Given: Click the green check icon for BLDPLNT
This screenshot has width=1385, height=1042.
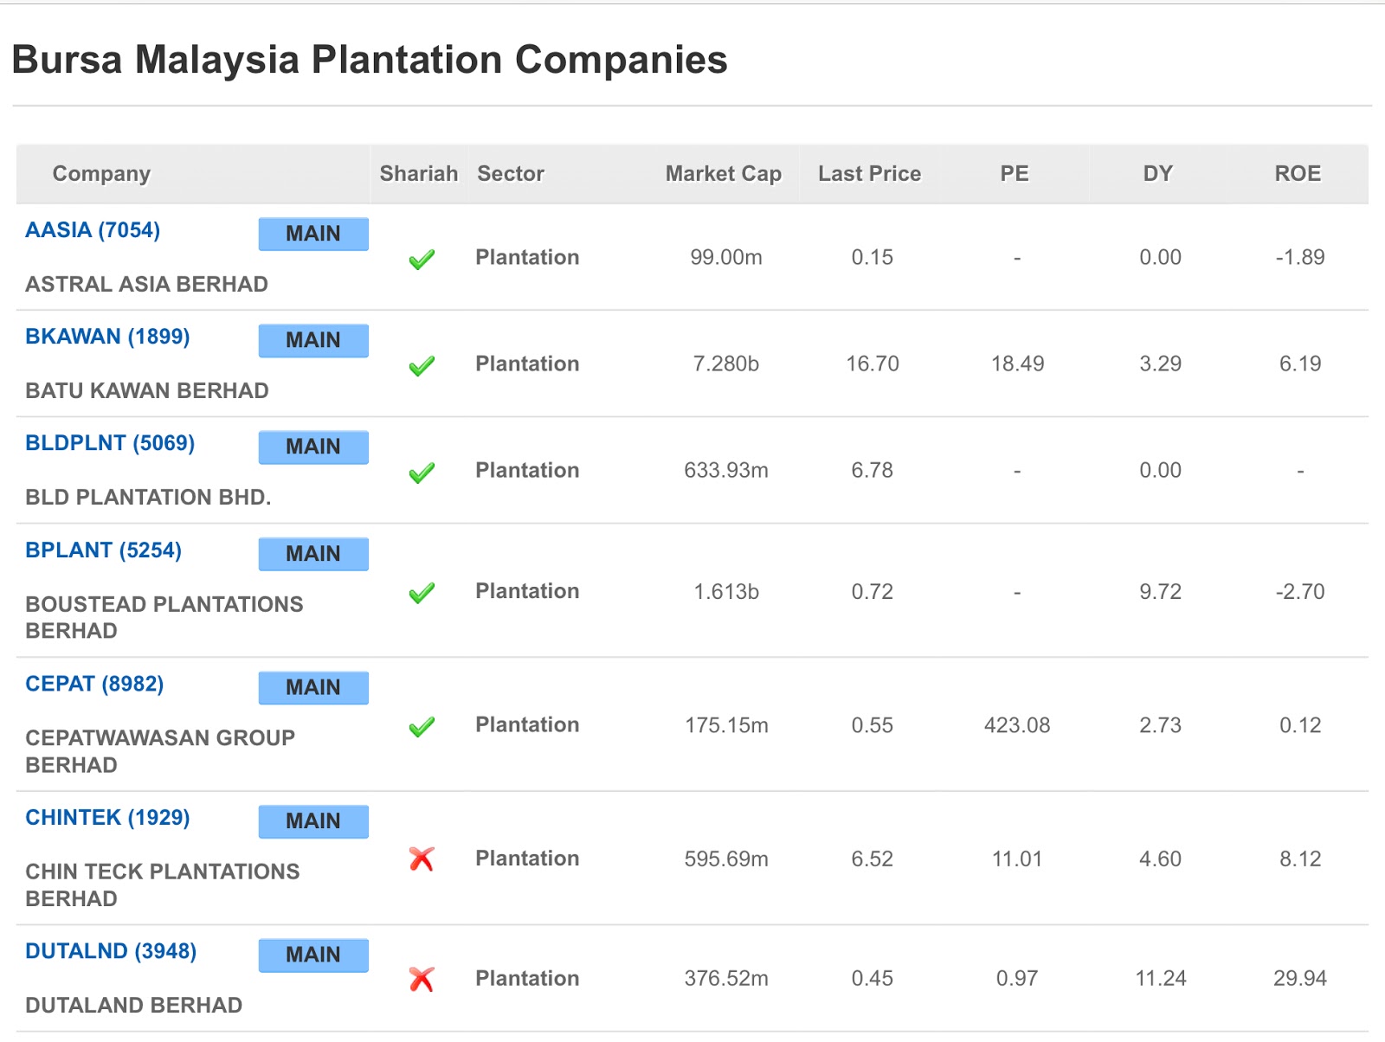Looking at the screenshot, I should [422, 472].
